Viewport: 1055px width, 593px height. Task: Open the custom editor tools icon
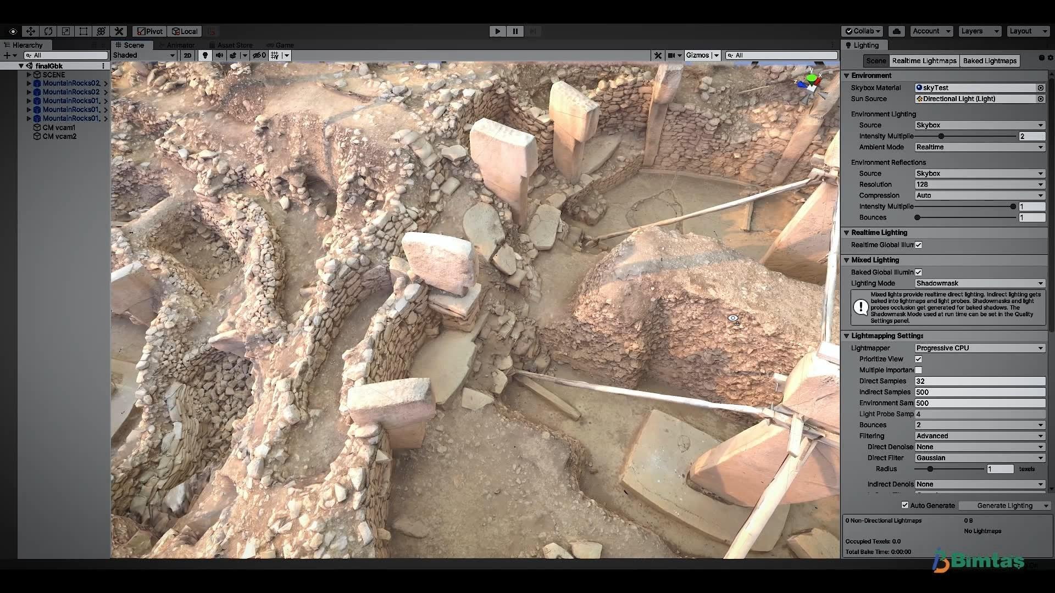click(x=119, y=31)
